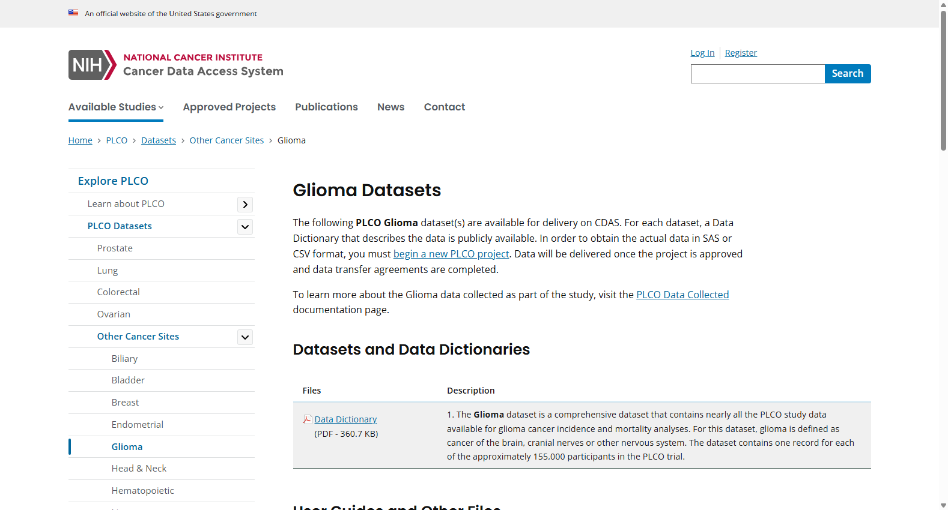The image size is (948, 510).
Task: Open the Colorectal datasets item
Action: point(118,292)
